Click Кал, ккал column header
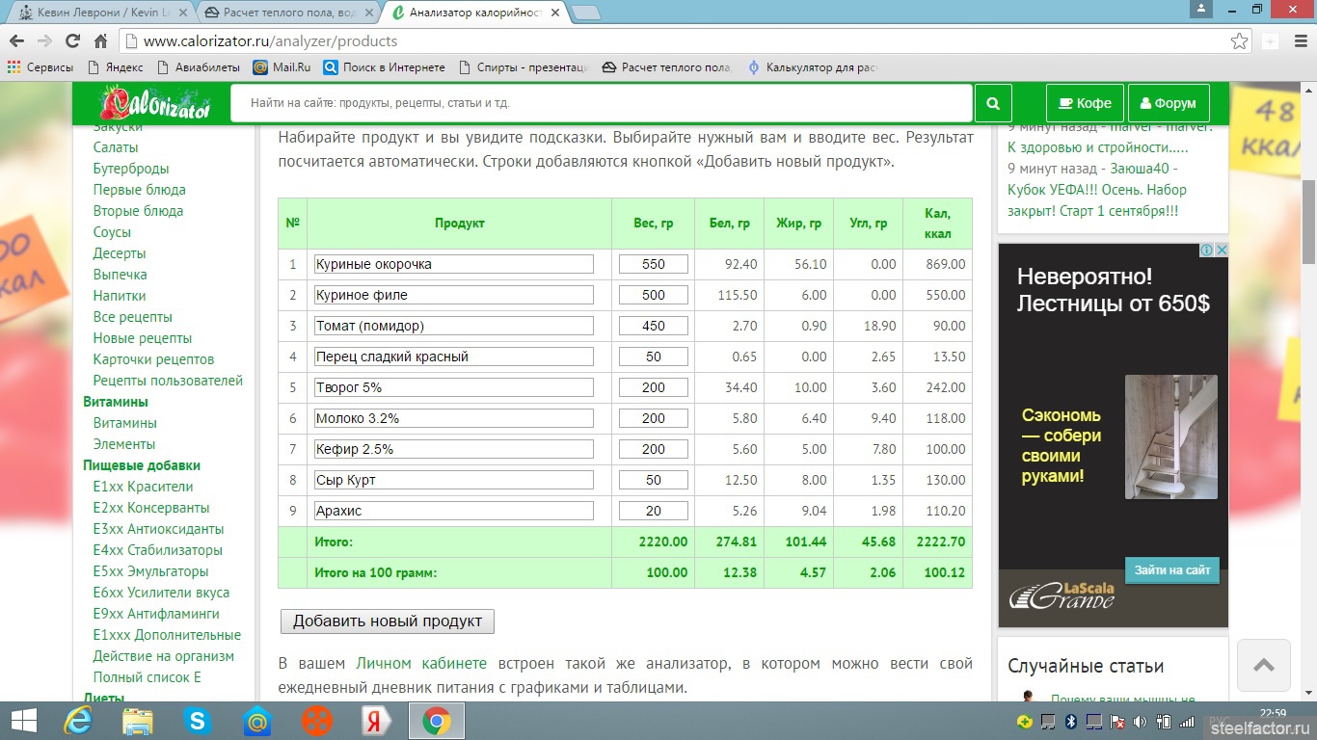 point(937,224)
